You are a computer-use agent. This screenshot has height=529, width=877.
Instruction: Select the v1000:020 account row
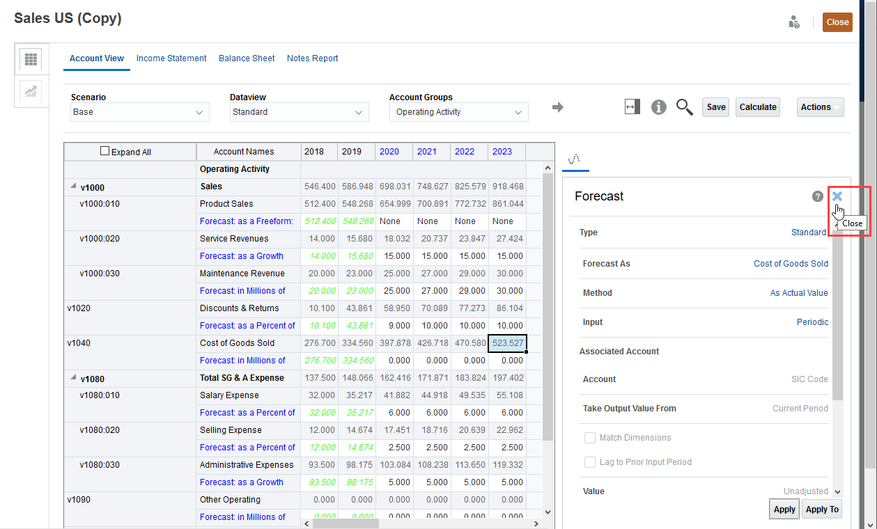[x=100, y=239]
